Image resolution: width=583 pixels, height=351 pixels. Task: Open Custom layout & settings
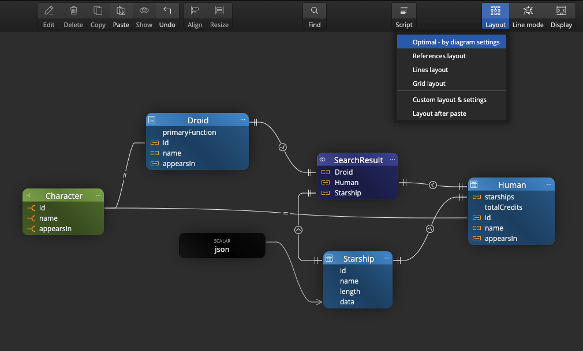tap(450, 100)
